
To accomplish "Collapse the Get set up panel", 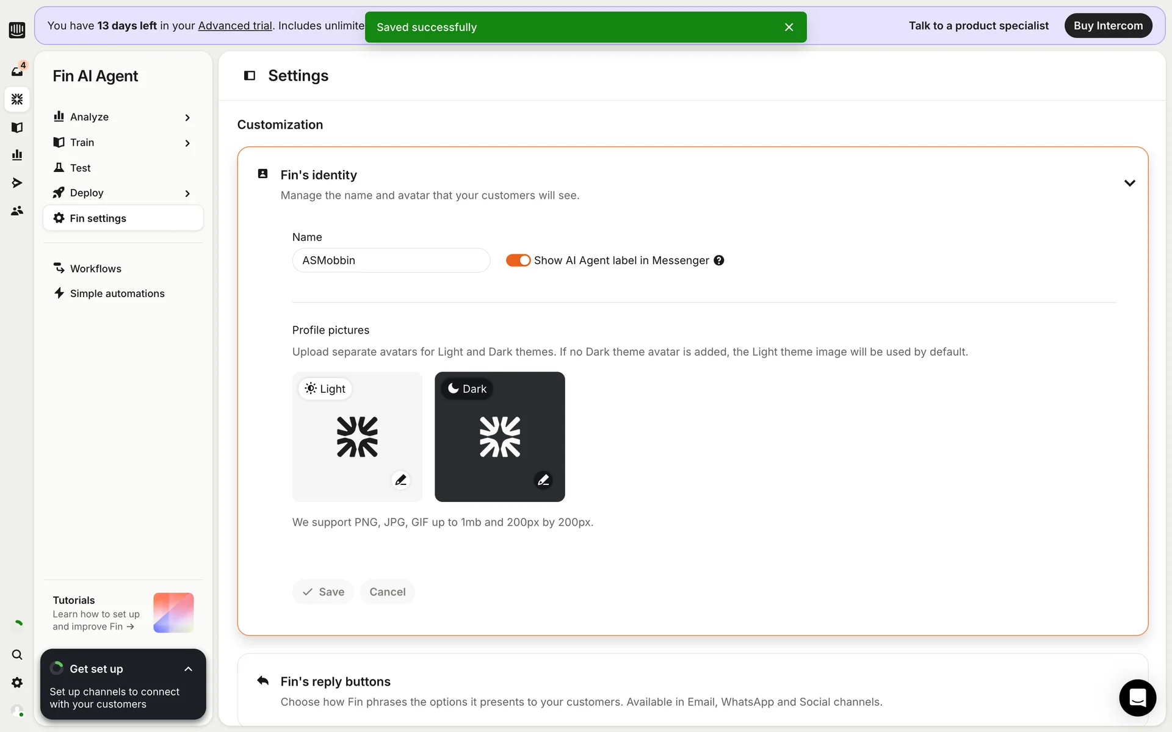I will tap(188, 669).
